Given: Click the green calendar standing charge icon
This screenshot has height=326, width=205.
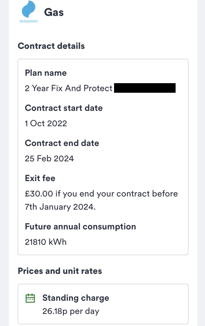Looking at the screenshot, I should (x=30, y=298).
